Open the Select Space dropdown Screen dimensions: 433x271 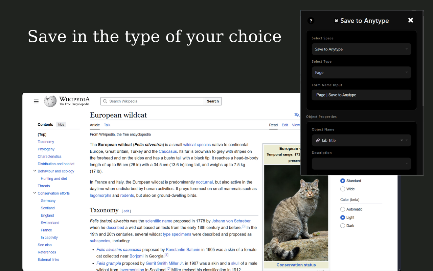coord(361,49)
